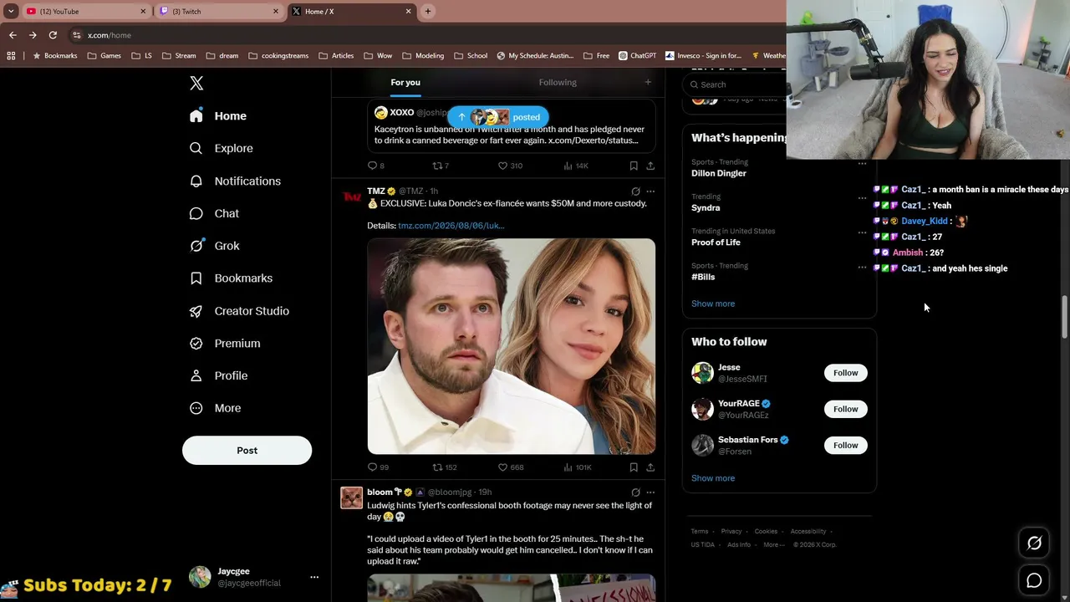Open the TMZ post photo
This screenshot has width=1070, height=602.
[x=512, y=346]
